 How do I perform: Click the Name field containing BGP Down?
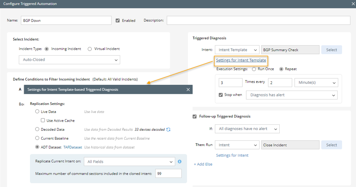(x=66, y=21)
